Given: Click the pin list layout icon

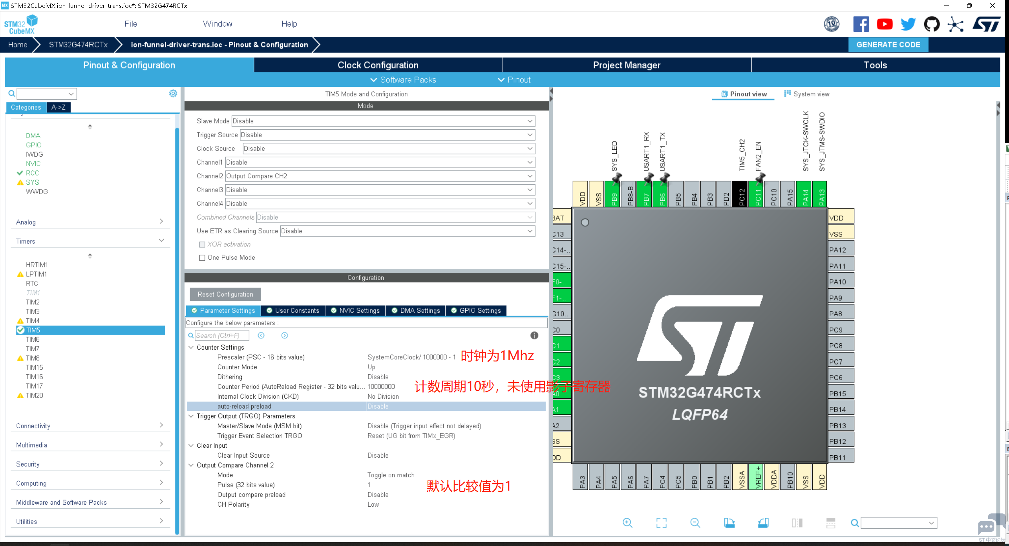Looking at the screenshot, I should [x=831, y=523].
